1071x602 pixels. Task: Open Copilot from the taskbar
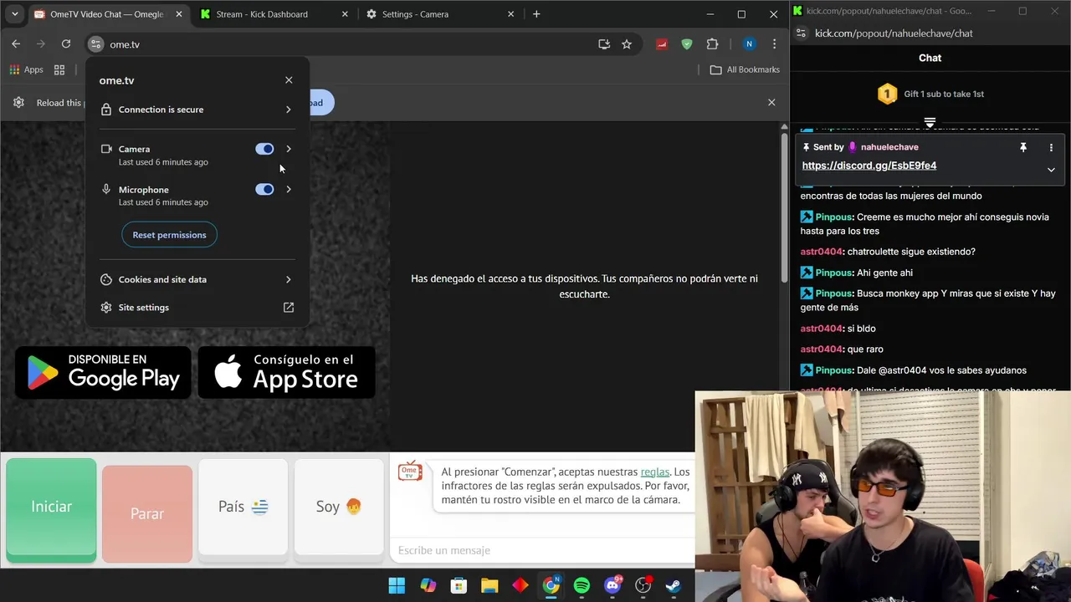pyautogui.click(x=428, y=585)
